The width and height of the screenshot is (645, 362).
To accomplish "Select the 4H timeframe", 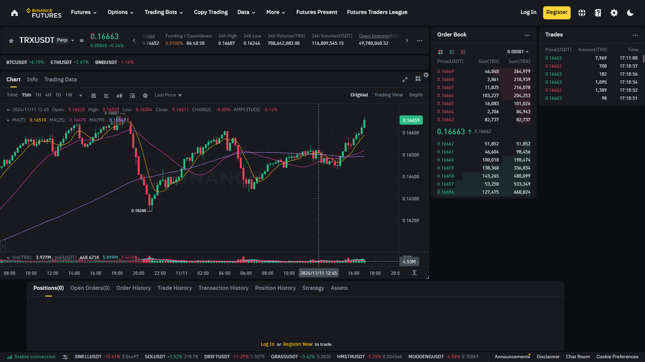I will 48,95.
